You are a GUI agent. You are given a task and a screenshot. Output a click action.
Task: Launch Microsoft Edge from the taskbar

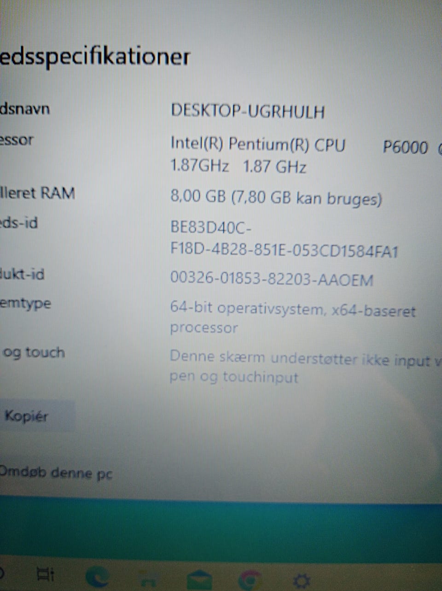(97, 577)
